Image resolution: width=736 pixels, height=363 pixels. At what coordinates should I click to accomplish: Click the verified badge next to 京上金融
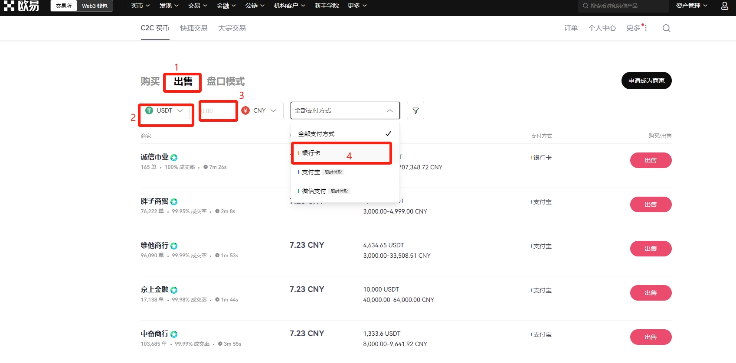pos(174,290)
